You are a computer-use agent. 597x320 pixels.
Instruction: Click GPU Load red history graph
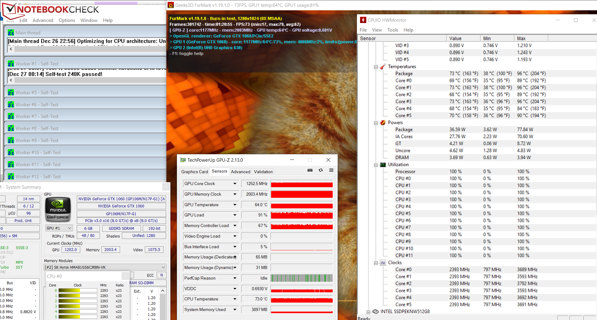coord(302,215)
